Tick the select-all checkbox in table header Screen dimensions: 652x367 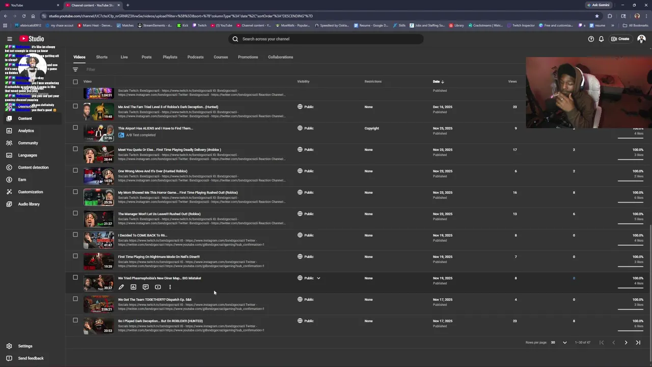(75, 82)
